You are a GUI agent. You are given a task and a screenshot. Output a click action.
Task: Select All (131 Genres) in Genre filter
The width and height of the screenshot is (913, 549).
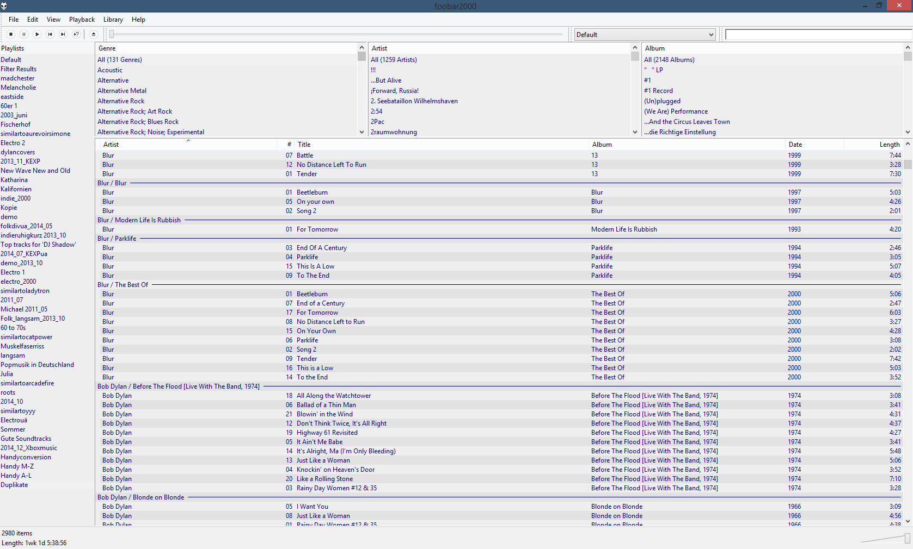[120, 60]
